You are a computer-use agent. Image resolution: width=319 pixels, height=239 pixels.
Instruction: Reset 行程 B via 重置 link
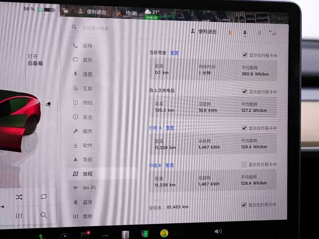[x=169, y=166]
